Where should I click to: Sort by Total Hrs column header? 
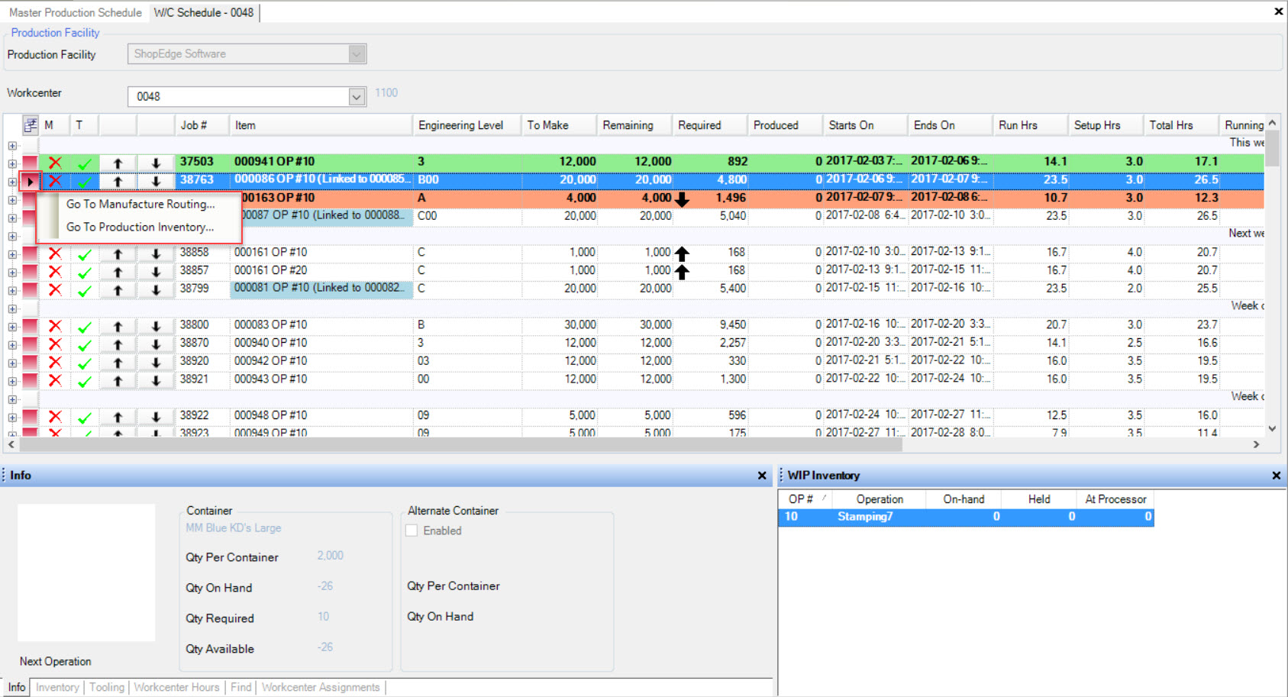pos(1181,125)
